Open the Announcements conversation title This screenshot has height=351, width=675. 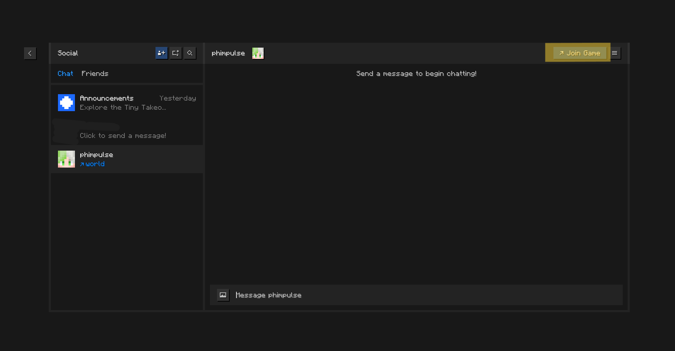point(106,98)
